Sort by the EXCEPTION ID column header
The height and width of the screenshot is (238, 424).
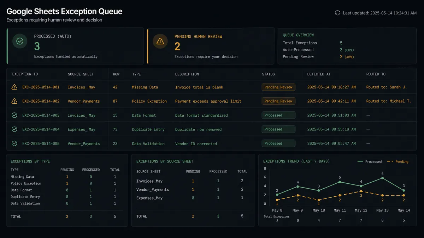click(x=25, y=74)
